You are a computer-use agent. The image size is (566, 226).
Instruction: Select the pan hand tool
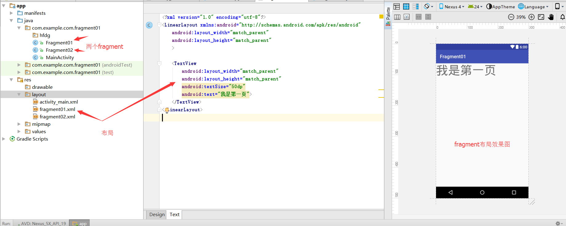[551, 17]
